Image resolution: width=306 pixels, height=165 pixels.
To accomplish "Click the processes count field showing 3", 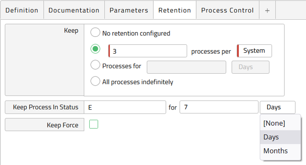I will pos(148,51).
